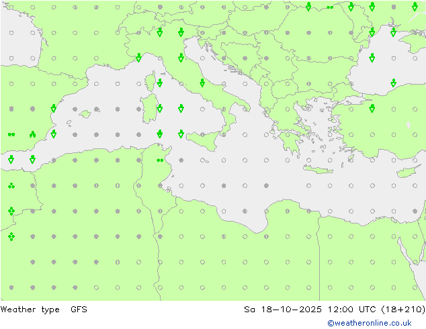Select the 'GFS' model label
426x329 pixels.
click(x=79, y=309)
